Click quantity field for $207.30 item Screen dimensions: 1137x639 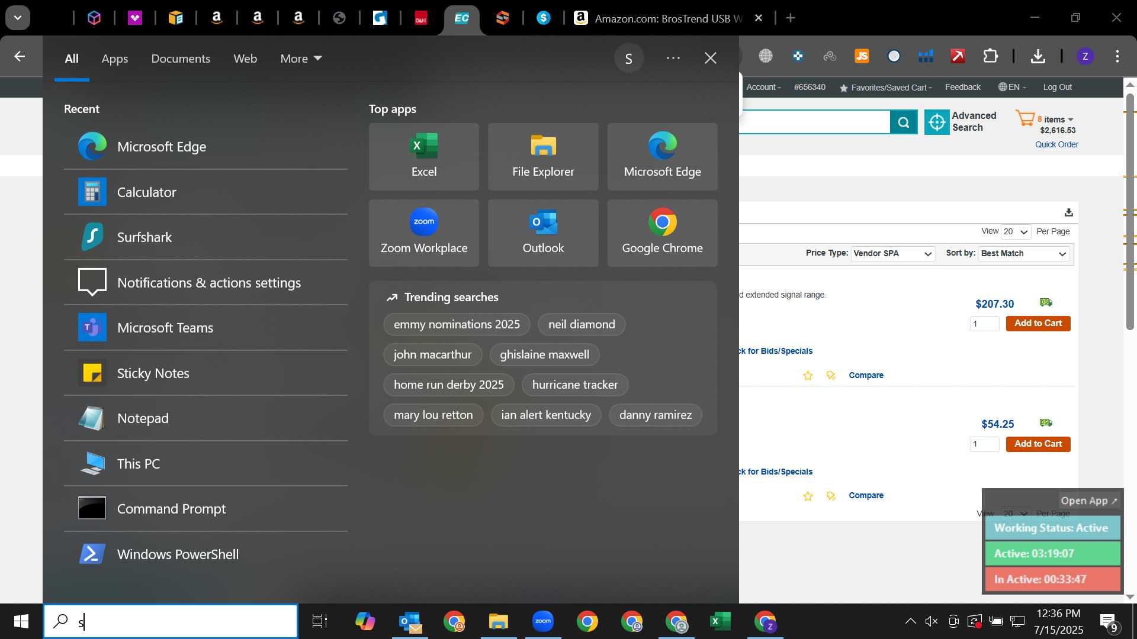(984, 324)
